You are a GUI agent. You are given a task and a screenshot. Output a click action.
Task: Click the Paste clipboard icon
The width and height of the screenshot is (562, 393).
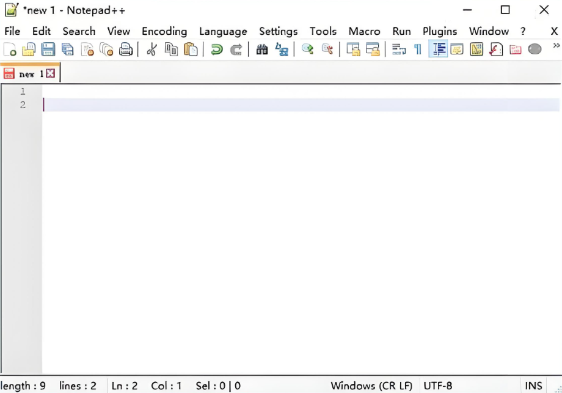[x=191, y=50]
